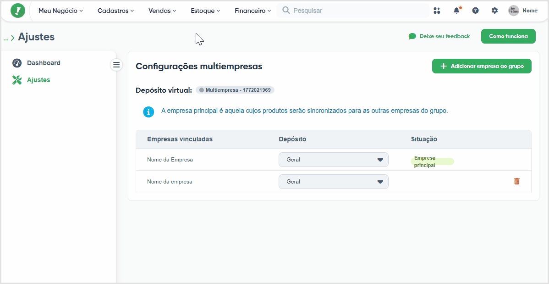Click the Empresas vinculadas column header
Image resolution: width=549 pixels, height=284 pixels.
180,139
